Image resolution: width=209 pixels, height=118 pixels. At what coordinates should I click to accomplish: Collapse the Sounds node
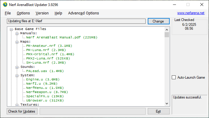point(17,67)
